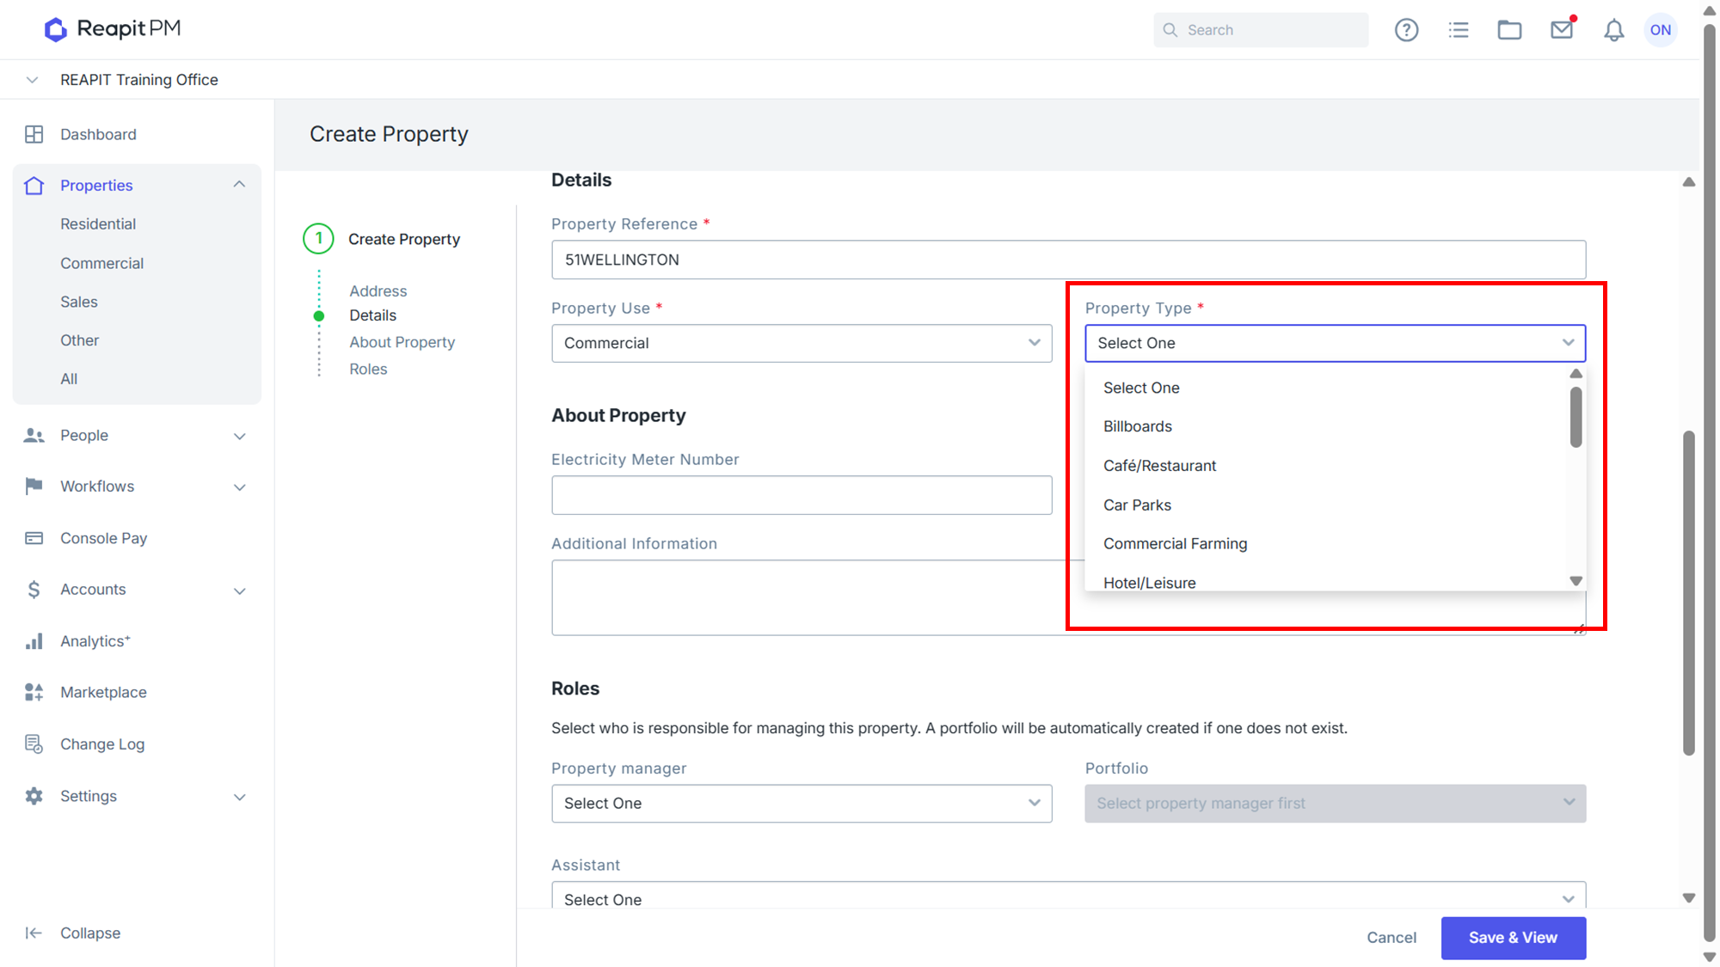Click the Settings gear icon

pos(34,796)
